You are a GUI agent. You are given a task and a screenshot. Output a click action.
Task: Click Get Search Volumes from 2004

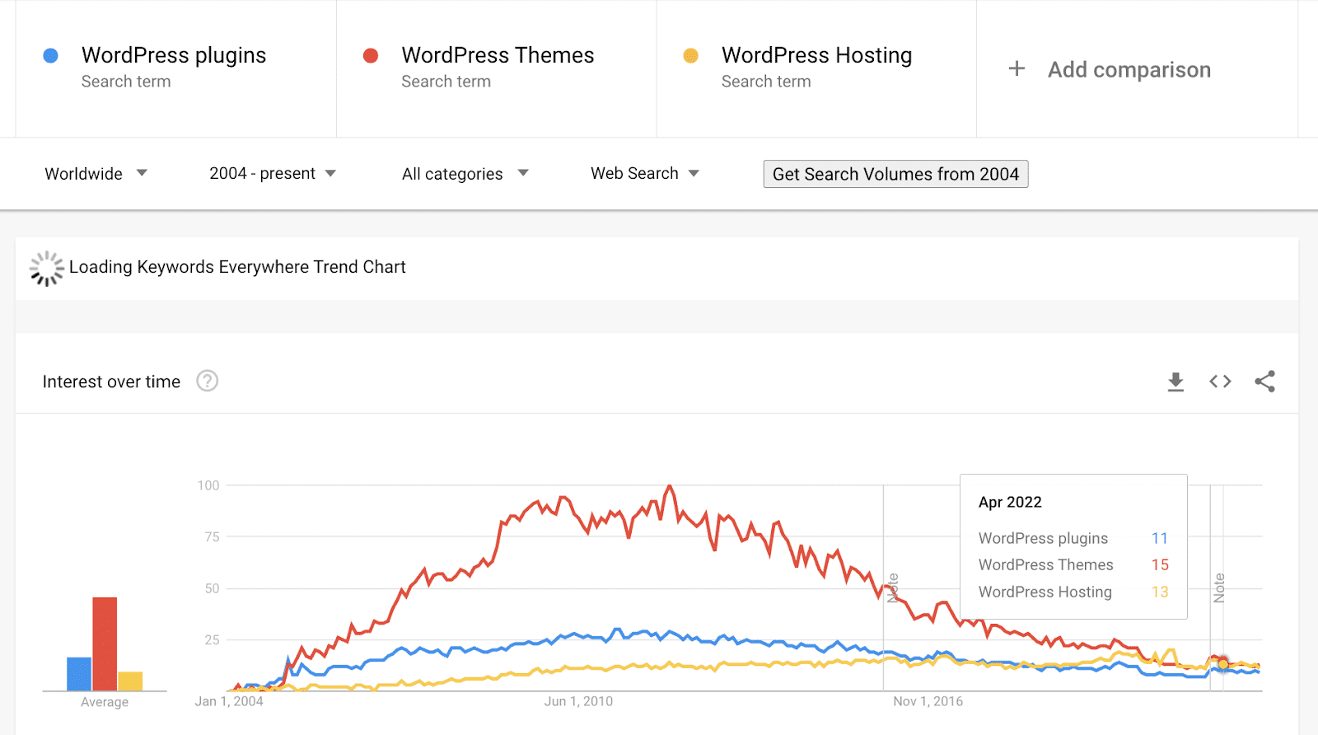point(895,174)
